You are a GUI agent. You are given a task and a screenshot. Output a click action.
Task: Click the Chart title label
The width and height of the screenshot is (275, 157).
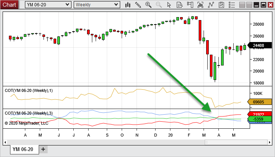tap(9, 5)
